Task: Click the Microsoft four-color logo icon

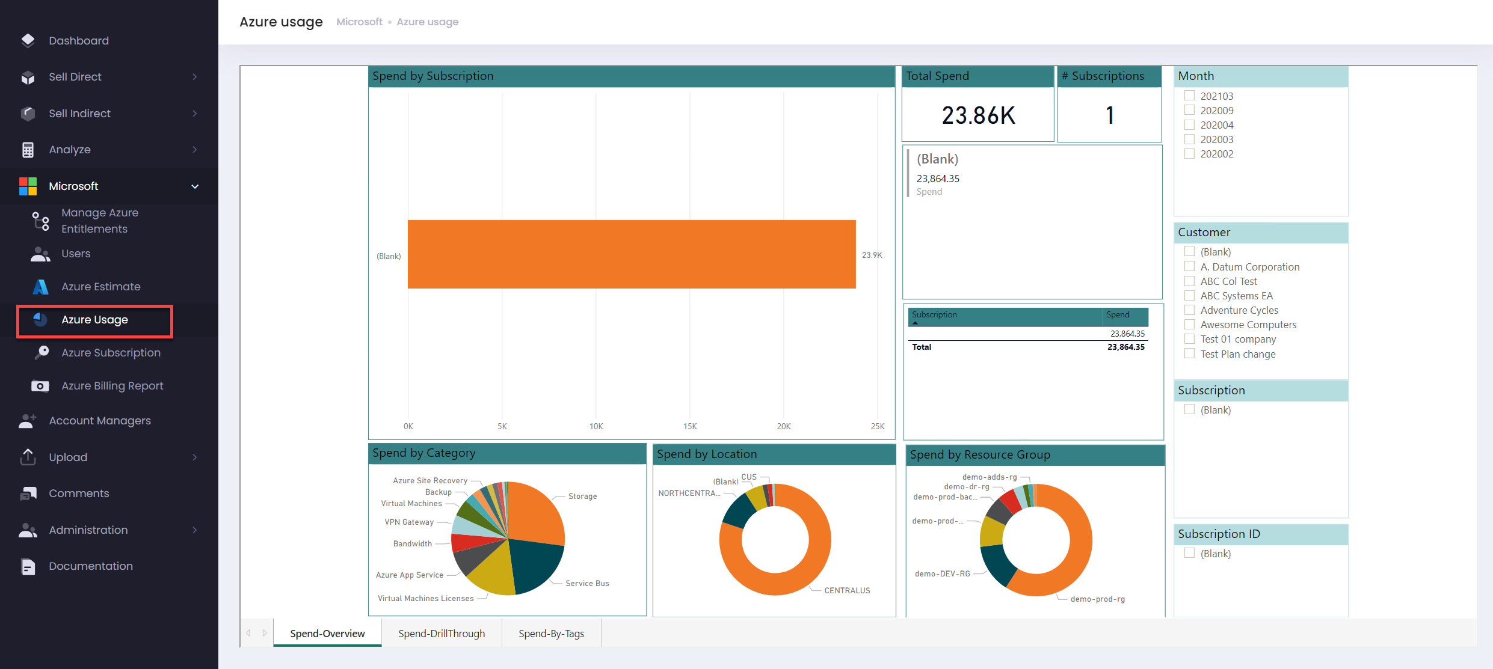Action: [x=28, y=186]
